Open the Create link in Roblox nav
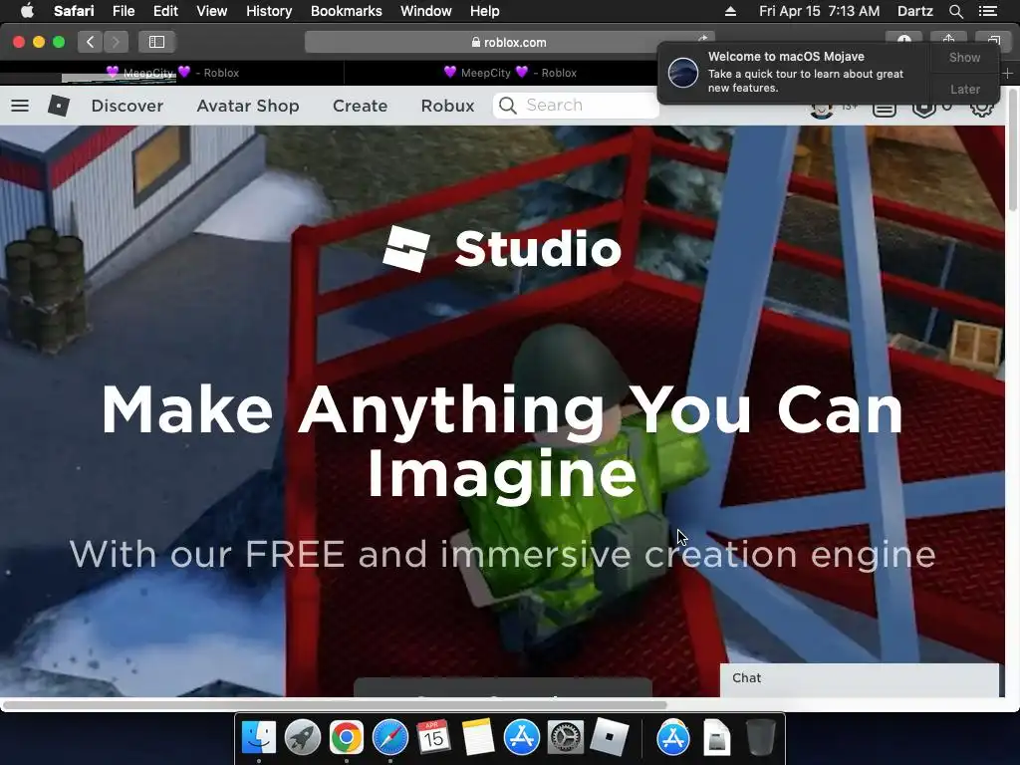The width and height of the screenshot is (1020, 765). coord(361,106)
